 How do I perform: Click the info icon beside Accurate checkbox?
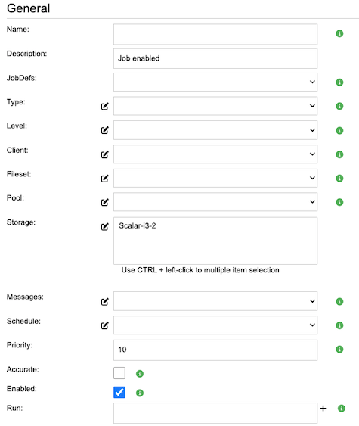(140, 374)
